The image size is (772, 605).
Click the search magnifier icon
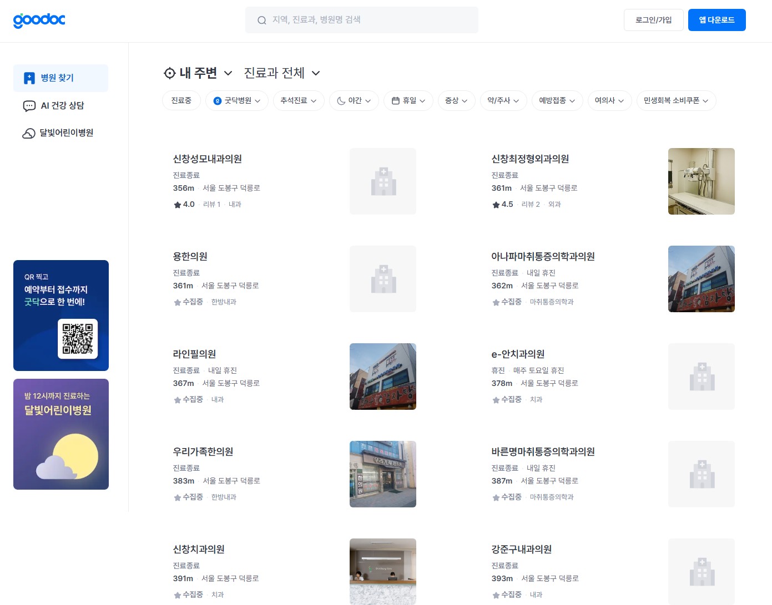coord(261,20)
